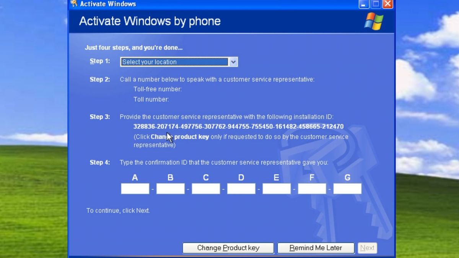Click the Activate Windows keys title icon
The image size is (459, 258).
point(74,4)
